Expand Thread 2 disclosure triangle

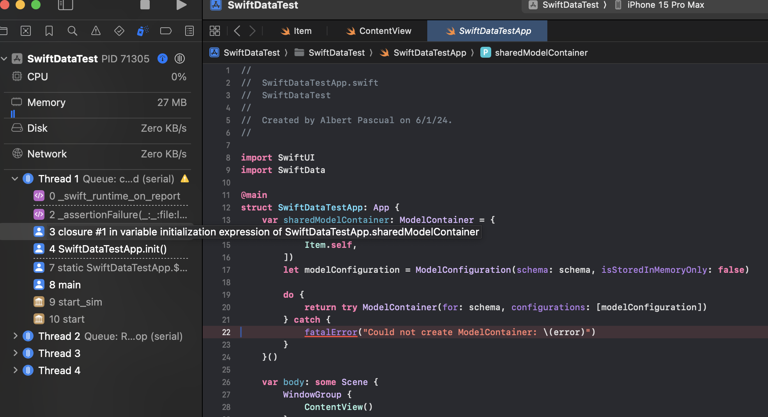tap(15, 336)
